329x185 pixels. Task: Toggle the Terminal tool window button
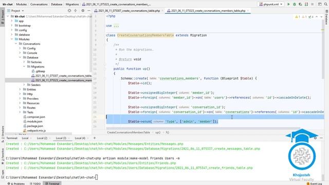click(x=52, y=183)
